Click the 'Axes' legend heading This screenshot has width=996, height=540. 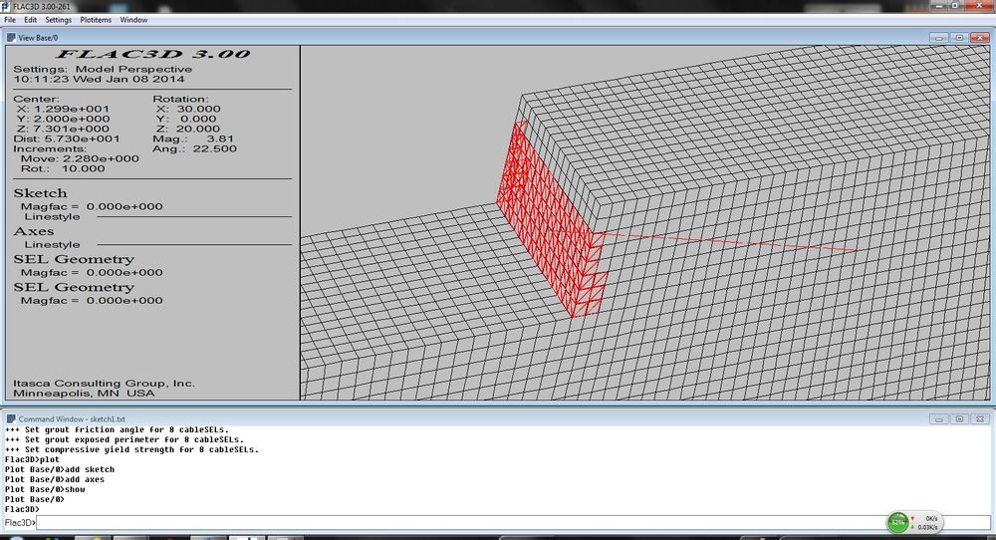point(34,231)
